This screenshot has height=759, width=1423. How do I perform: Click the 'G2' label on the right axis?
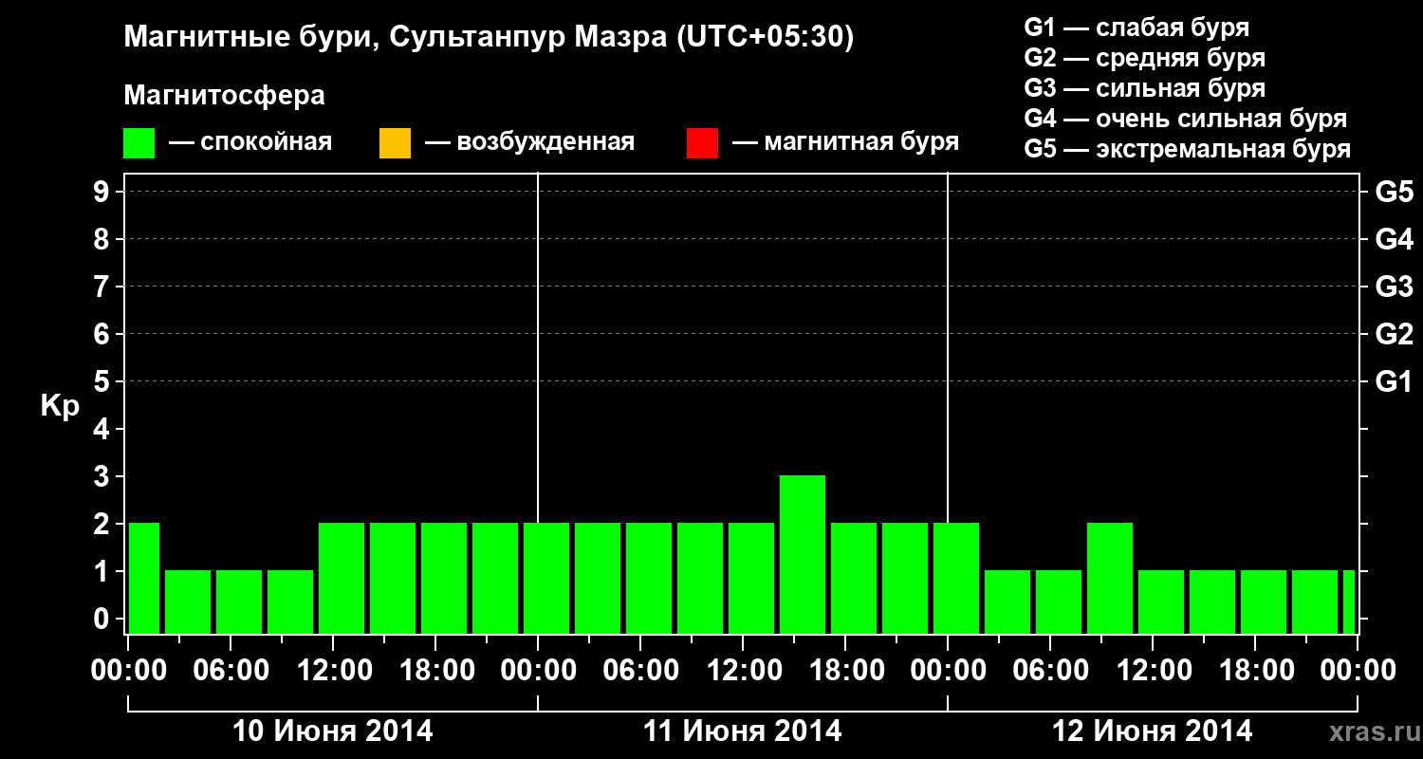click(x=1394, y=334)
